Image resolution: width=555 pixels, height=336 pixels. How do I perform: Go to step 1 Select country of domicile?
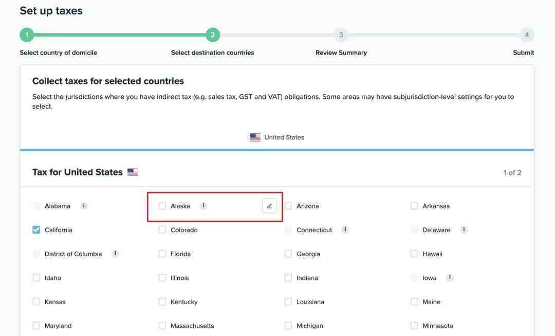(x=27, y=35)
